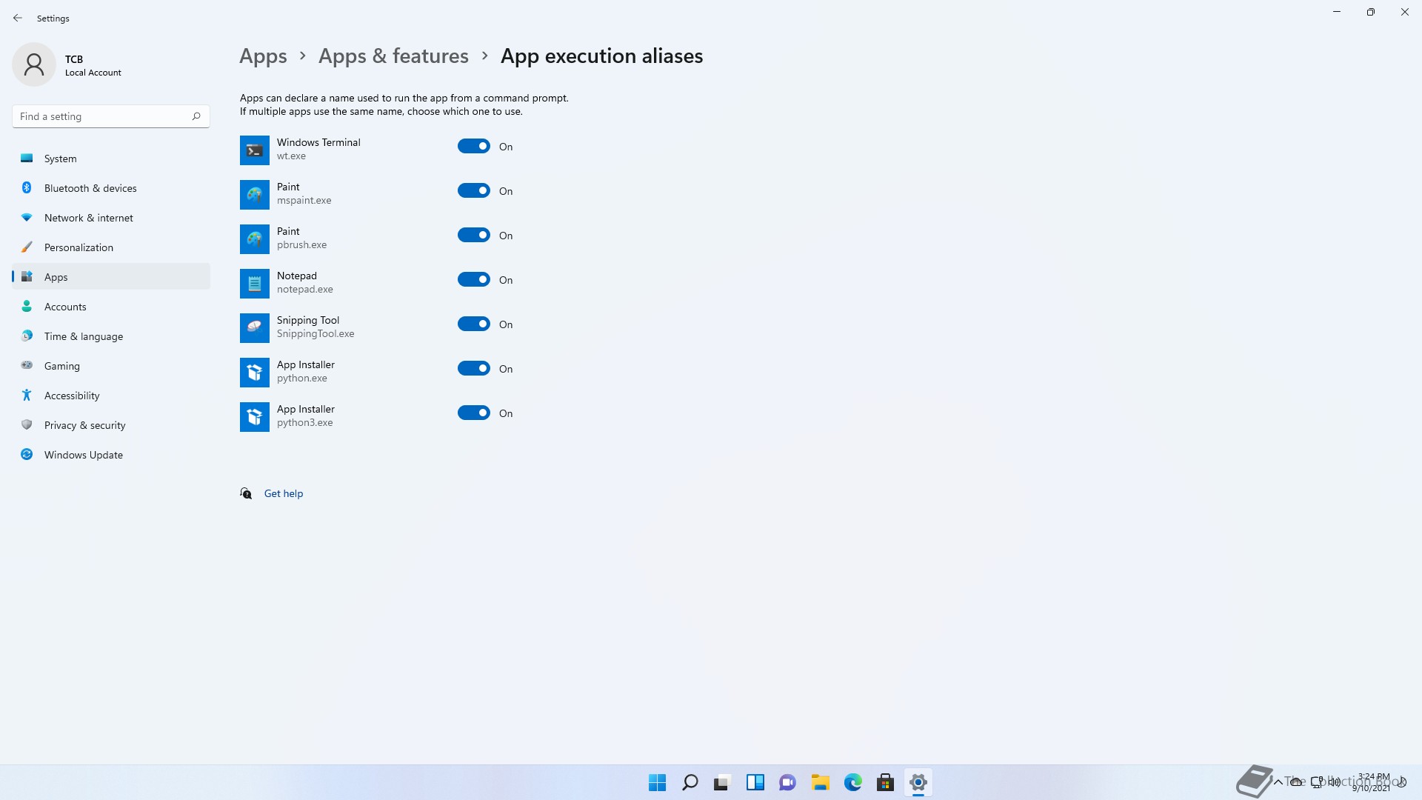
Task: Open taskbar Search
Action: (x=690, y=782)
